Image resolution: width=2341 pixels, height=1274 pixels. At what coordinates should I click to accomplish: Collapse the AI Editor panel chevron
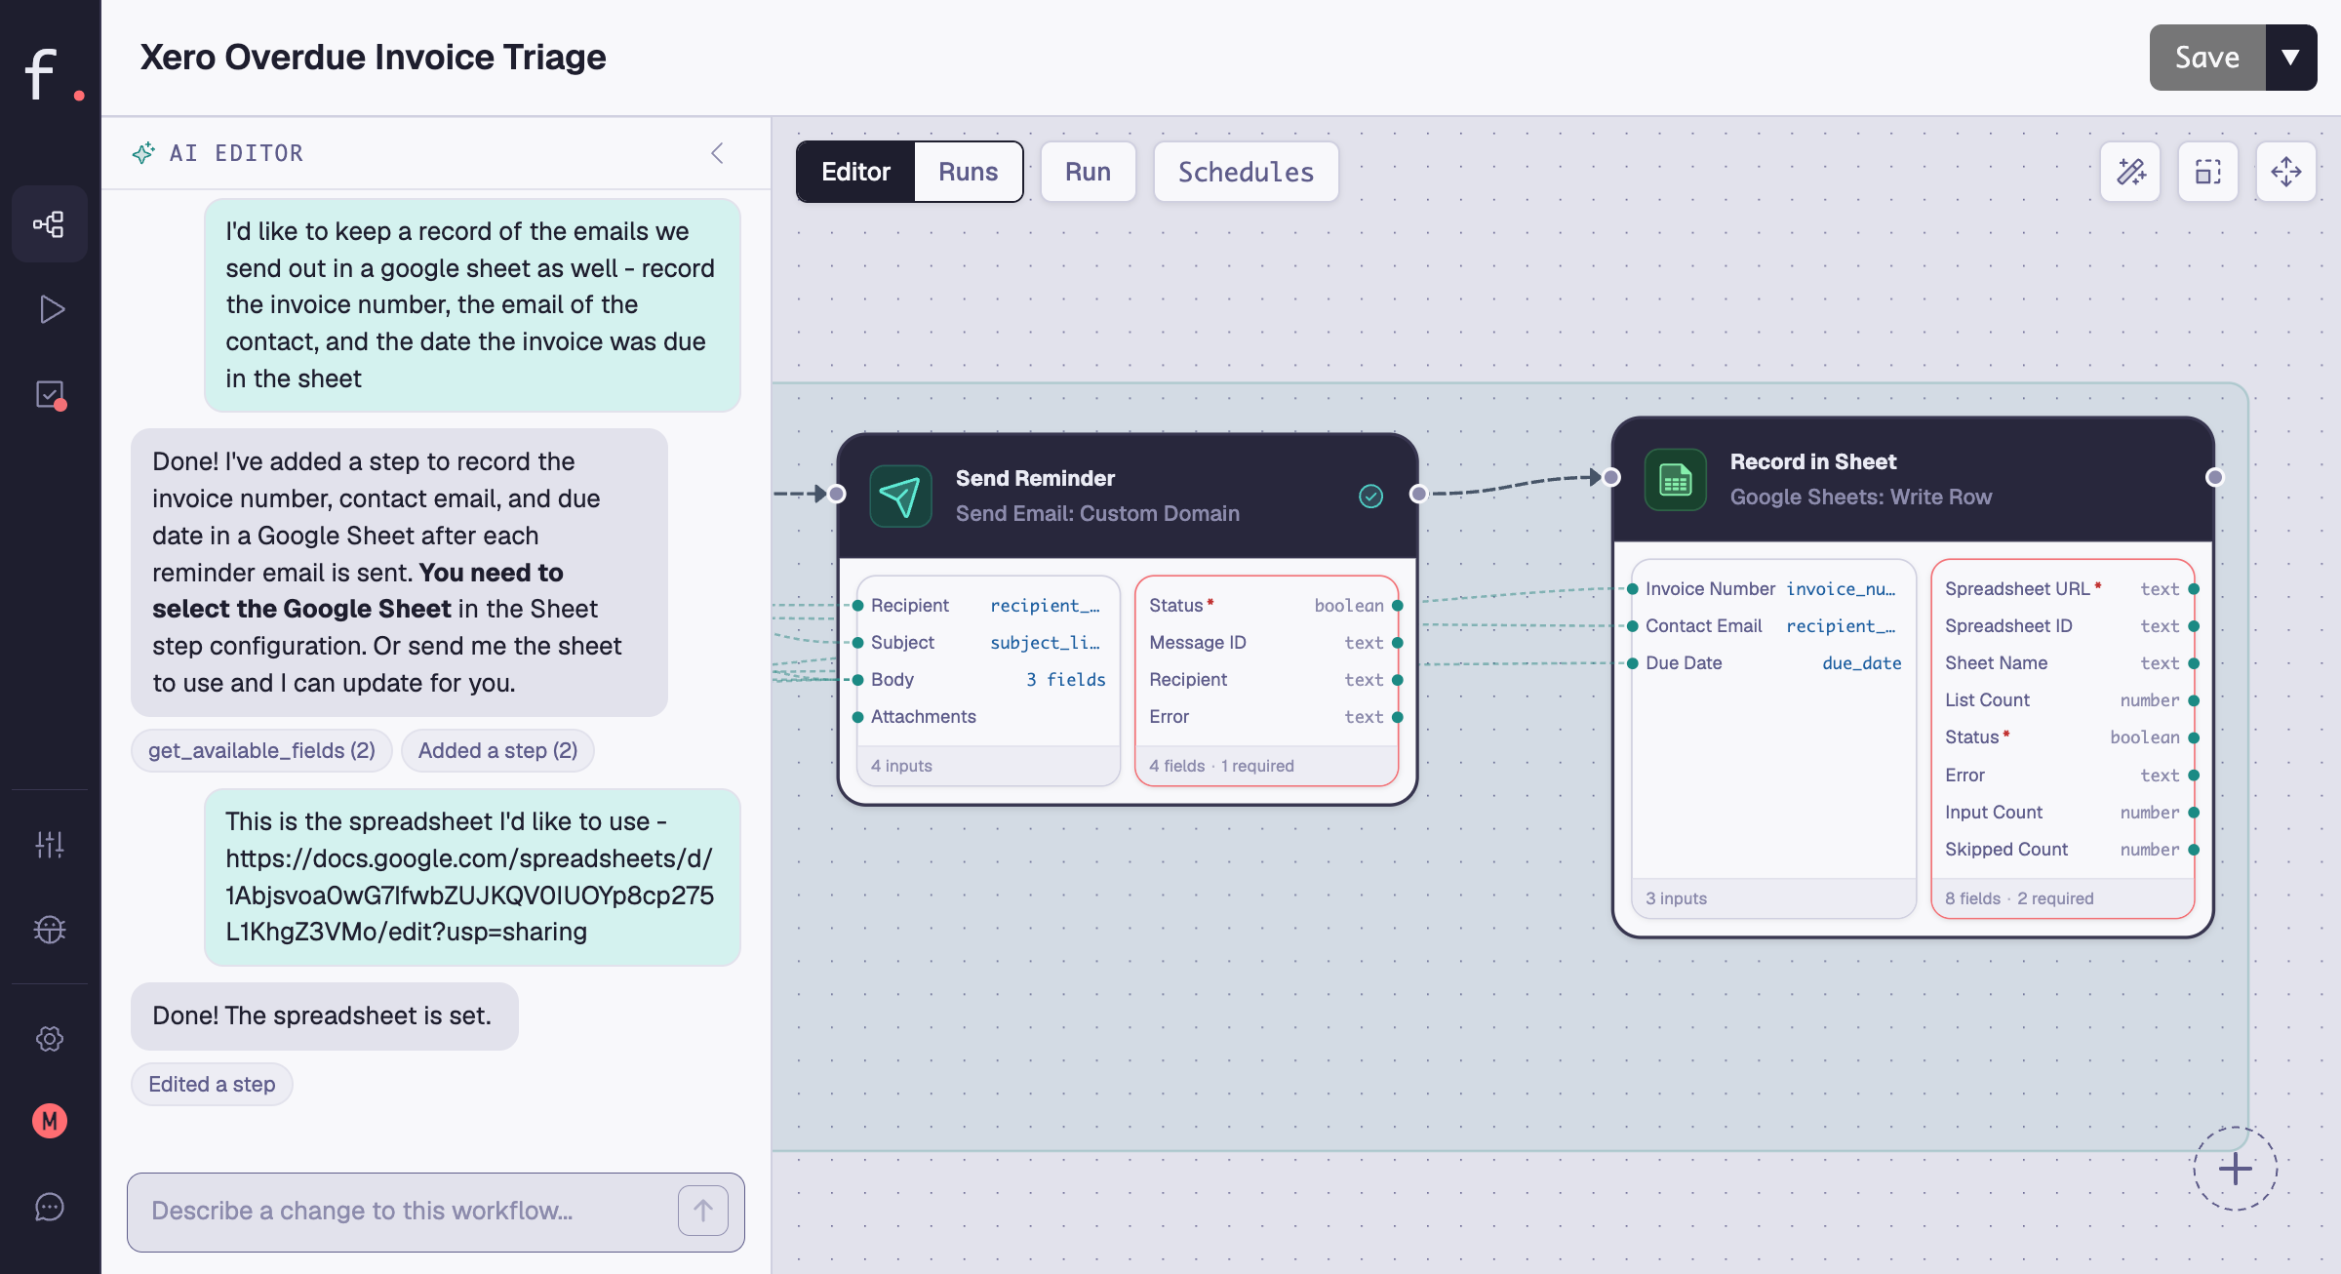click(x=717, y=153)
